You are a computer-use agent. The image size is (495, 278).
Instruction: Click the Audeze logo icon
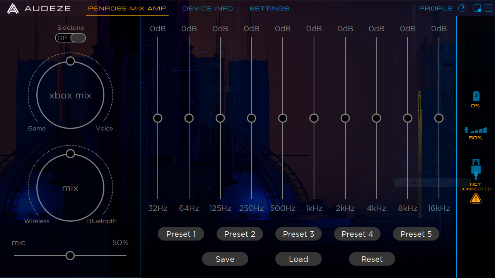pos(13,8)
